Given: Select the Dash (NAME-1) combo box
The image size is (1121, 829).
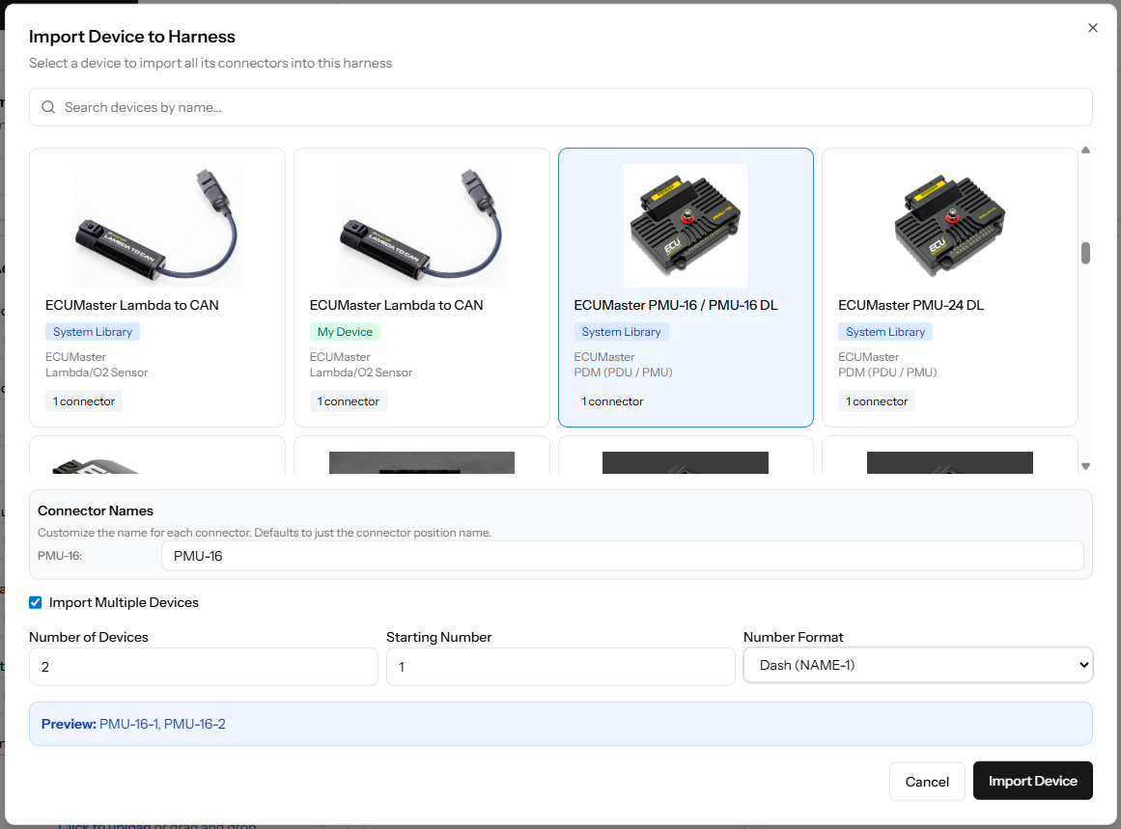Looking at the screenshot, I should [x=917, y=665].
